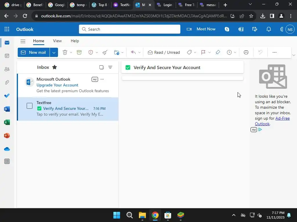Open Microsoft Store from taskbar
This screenshot has height=222, width=297.
pyautogui.click(x=168, y=215)
